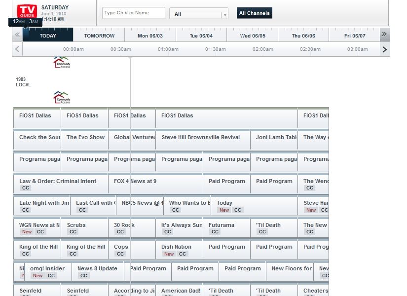Click the CC badge under Law & Order
The width and height of the screenshot is (407, 296).
[x=26, y=188]
